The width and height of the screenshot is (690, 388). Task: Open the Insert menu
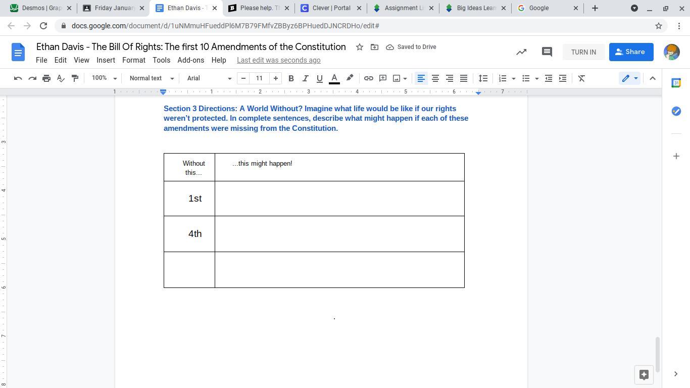[x=106, y=60]
